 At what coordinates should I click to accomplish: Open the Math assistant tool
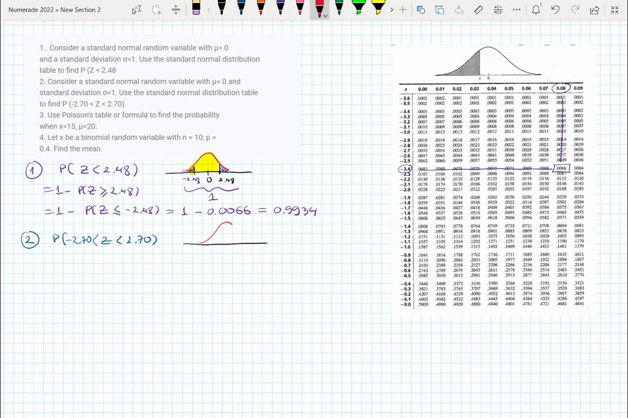498,10
